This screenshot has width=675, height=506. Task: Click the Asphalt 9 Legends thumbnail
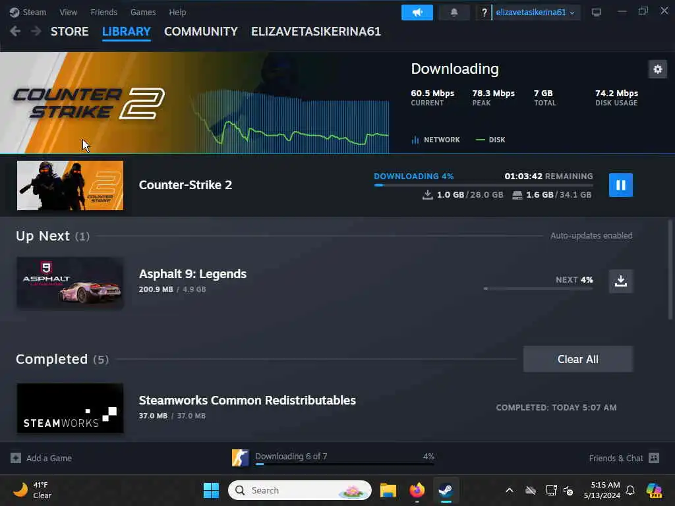click(x=70, y=282)
